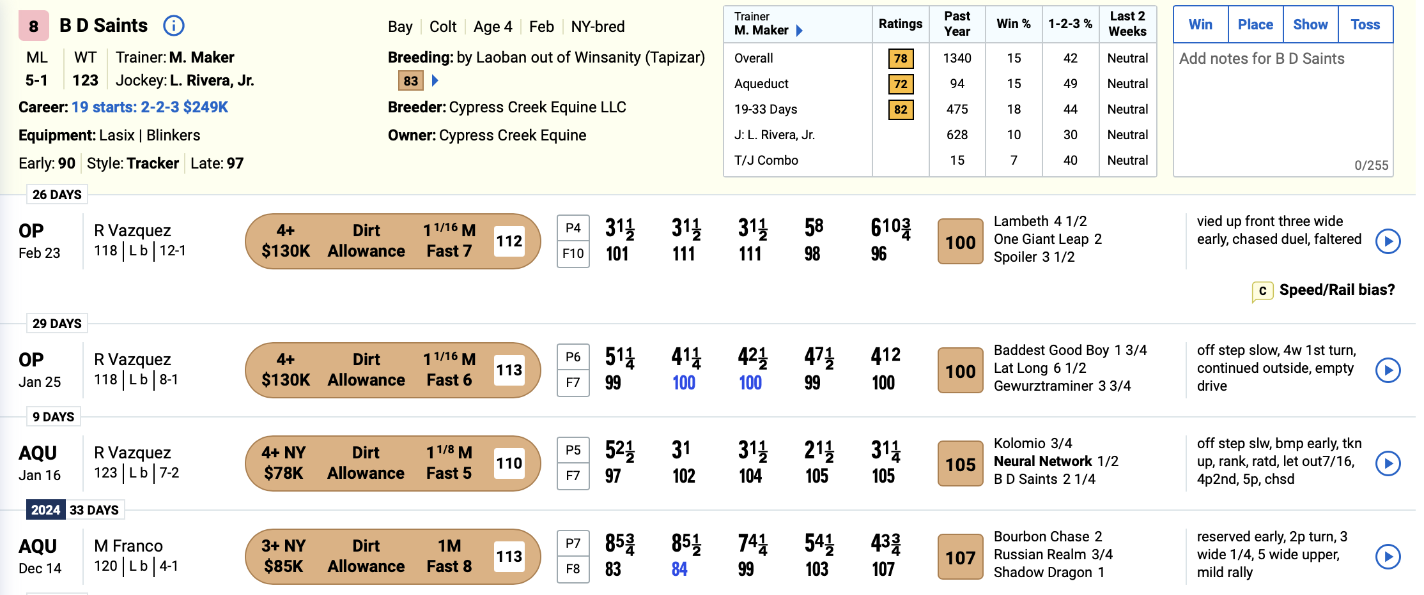Select the Toss tab
1424x595 pixels.
tap(1365, 24)
